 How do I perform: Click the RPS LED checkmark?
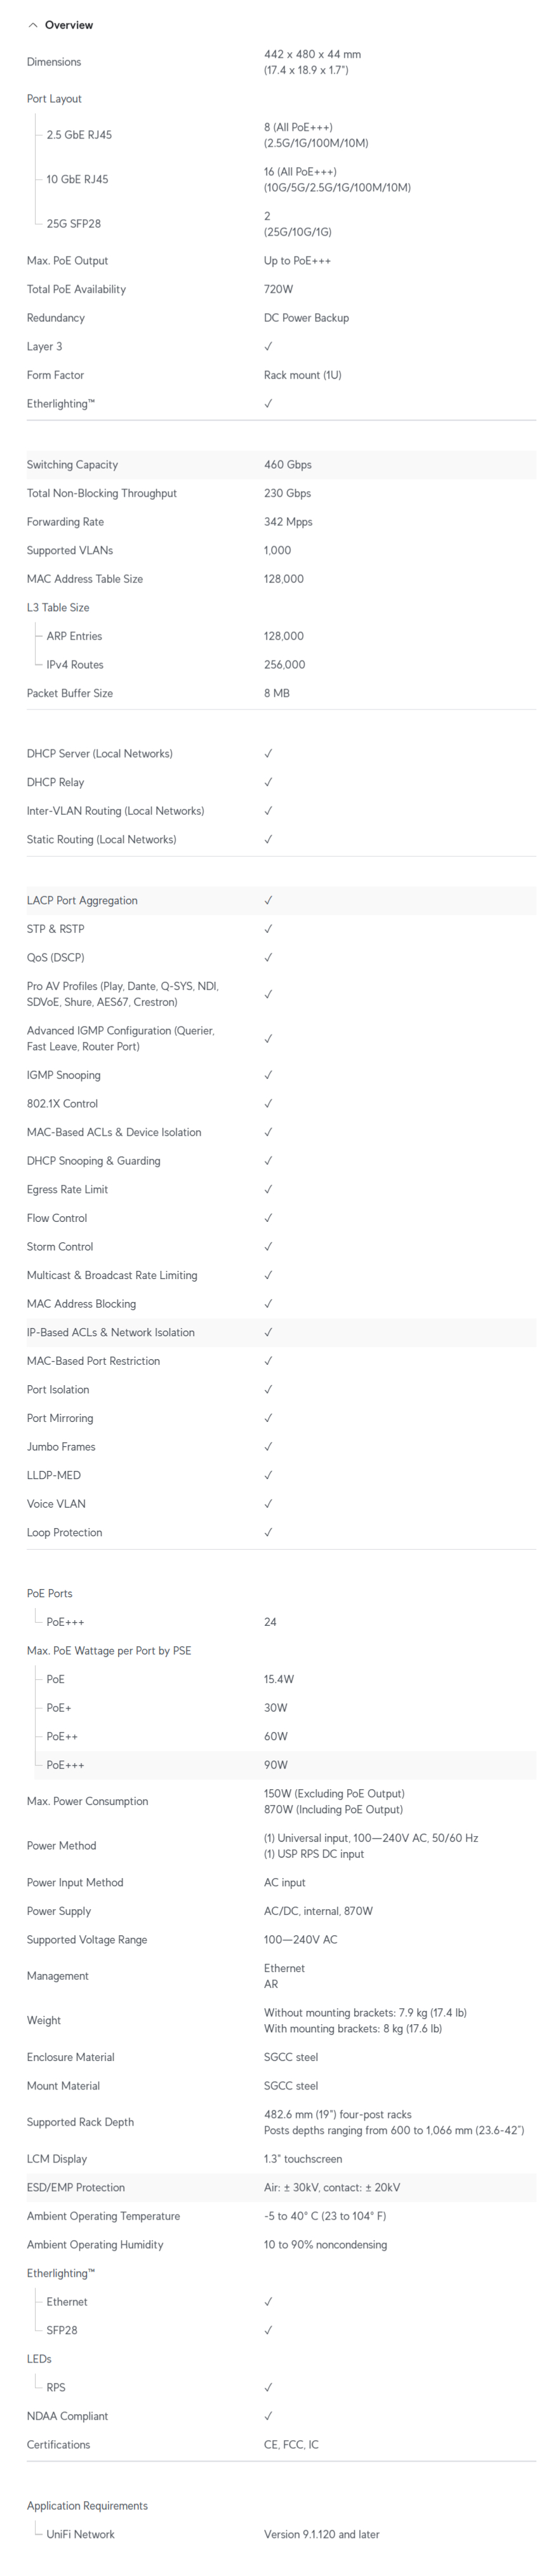[268, 2387]
